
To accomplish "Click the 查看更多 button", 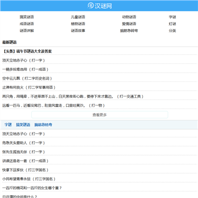I will pyautogui.click(x=100, y=115).
